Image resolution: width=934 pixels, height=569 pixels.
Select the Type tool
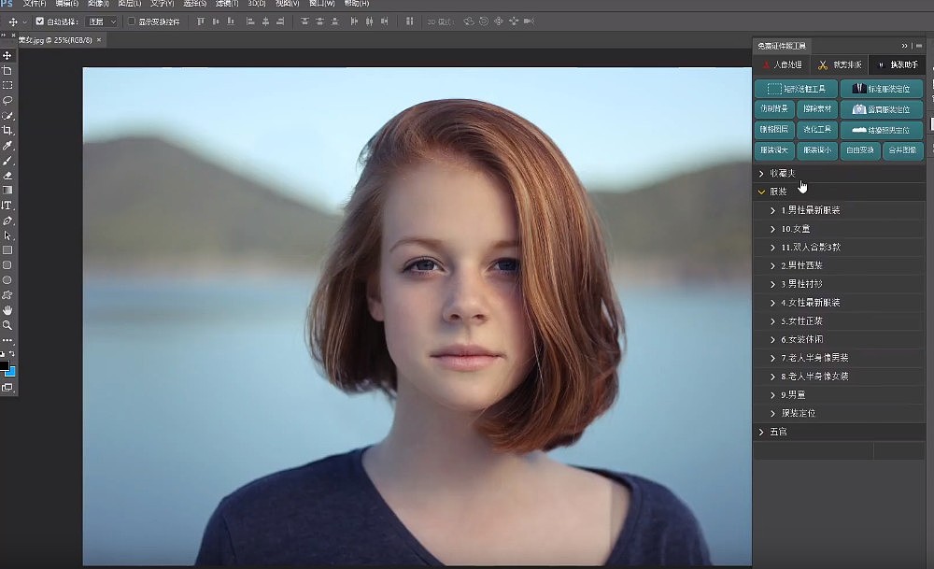point(7,206)
